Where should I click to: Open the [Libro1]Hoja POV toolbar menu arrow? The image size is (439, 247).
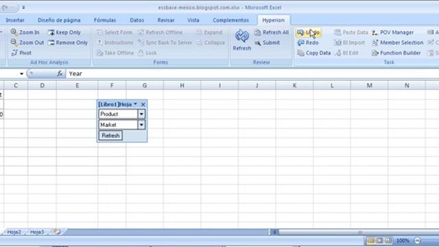(x=136, y=104)
